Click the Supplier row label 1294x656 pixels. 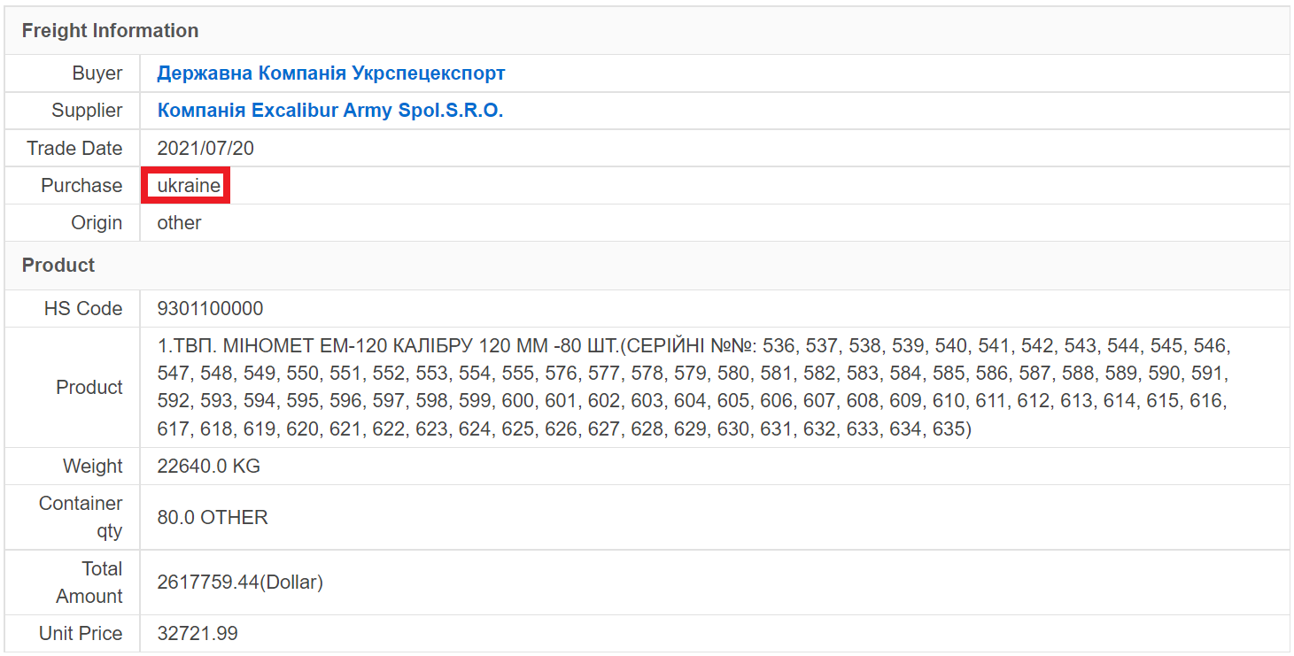[x=87, y=111]
